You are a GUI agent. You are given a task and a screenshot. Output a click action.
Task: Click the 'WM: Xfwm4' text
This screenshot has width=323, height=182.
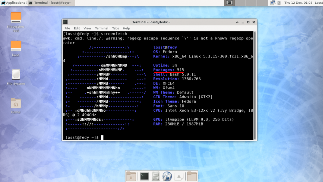[x=164, y=88]
